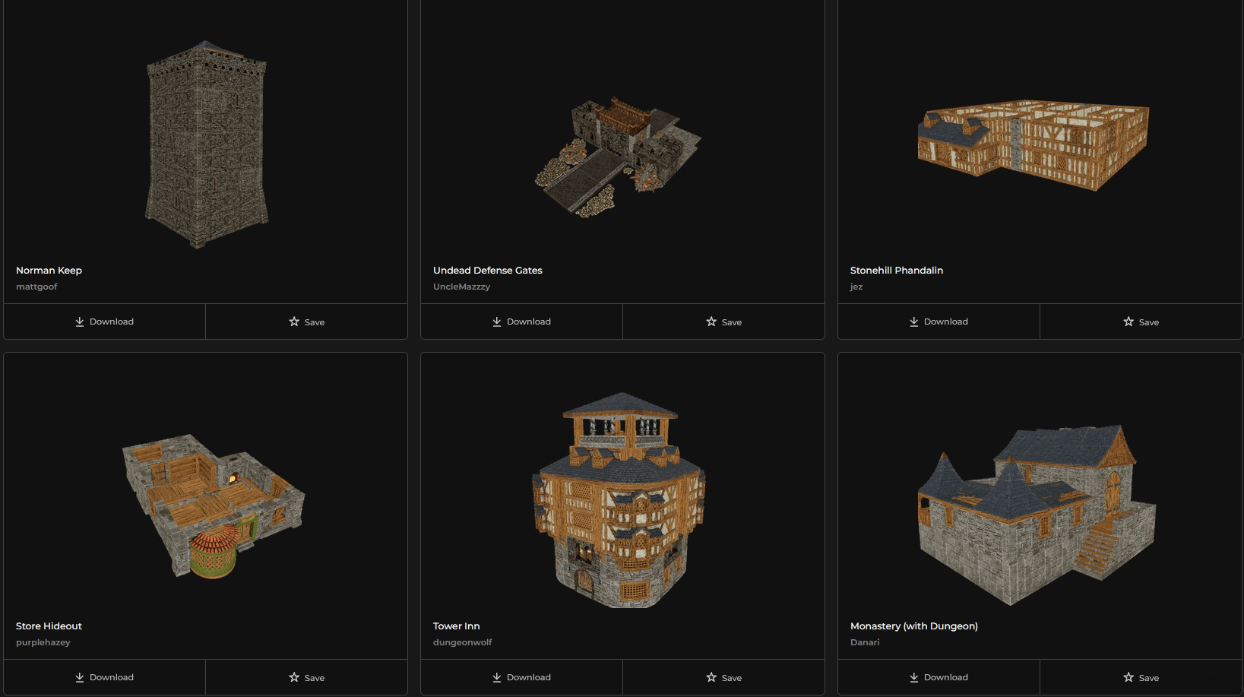Screen dimensions: 1244x697
Task: Save the Store Hideout model
Action: pyautogui.click(x=306, y=677)
